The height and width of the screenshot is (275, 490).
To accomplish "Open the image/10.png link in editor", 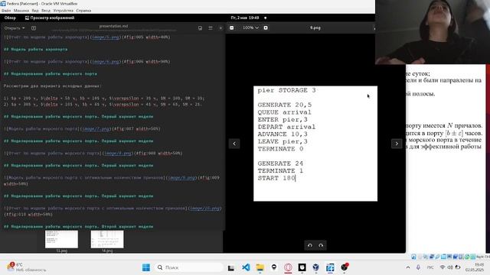I will [x=205, y=209].
